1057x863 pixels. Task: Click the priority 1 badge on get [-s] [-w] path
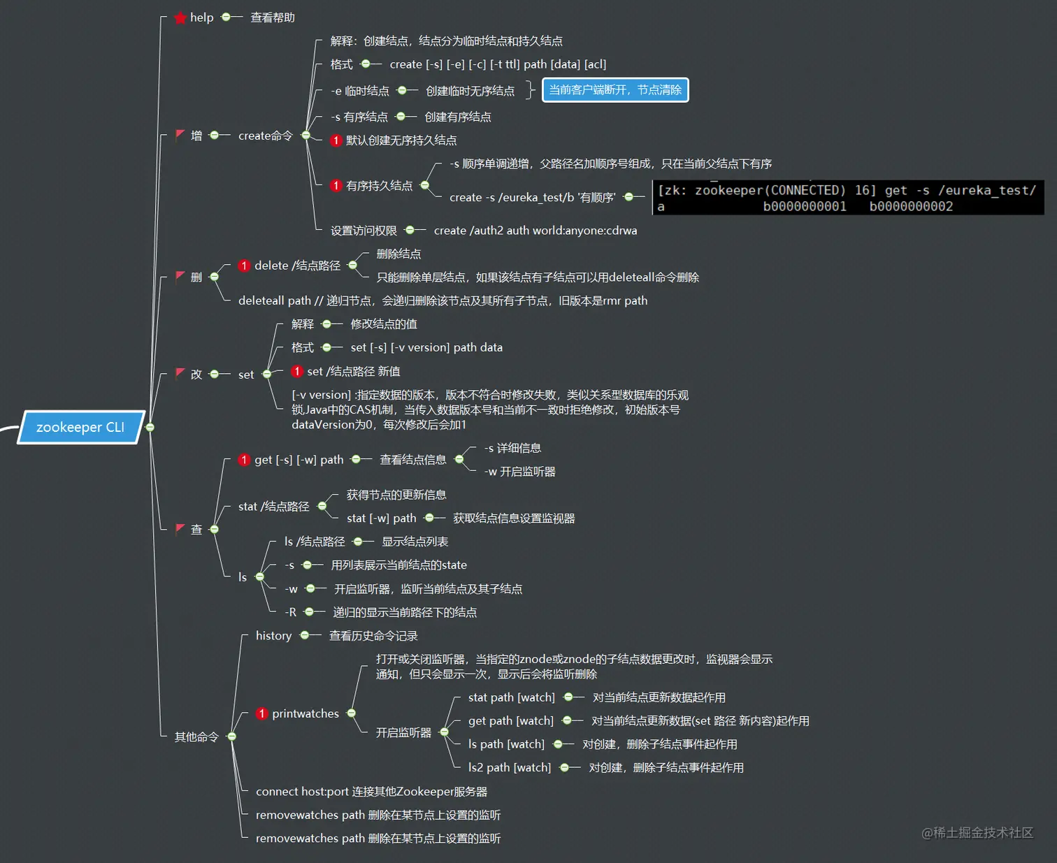click(244, 460)
